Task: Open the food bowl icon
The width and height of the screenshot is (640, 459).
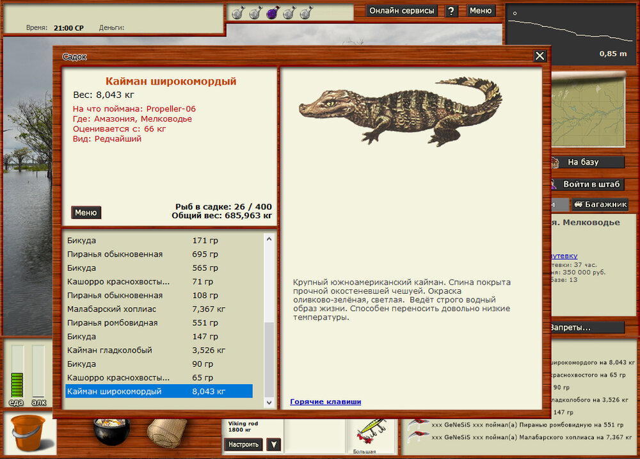Action: pos(111,431)
